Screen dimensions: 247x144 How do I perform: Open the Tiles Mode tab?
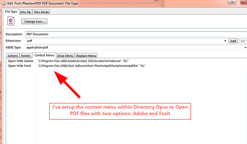tap(42, 12)
